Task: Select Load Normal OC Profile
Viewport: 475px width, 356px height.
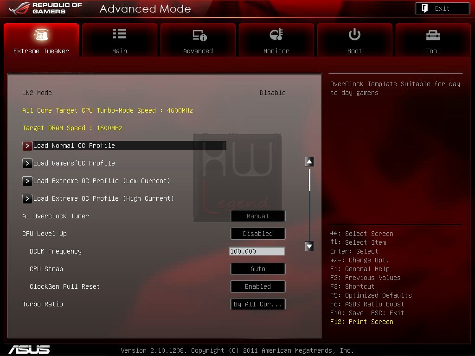Action: click(124, 146)
